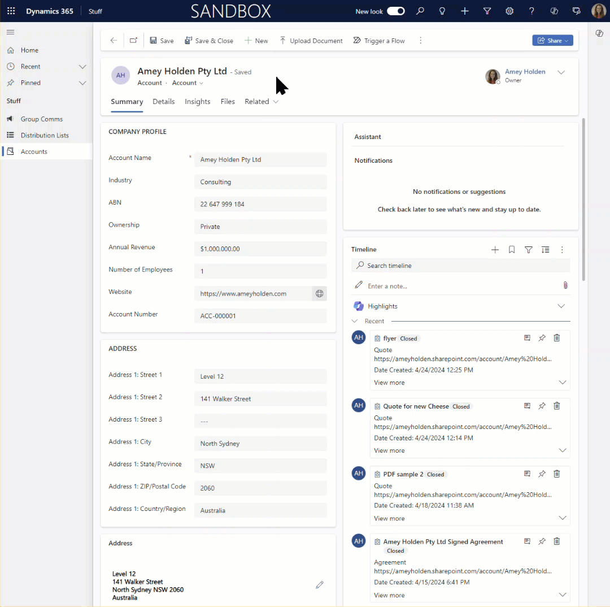Filter the timeline using the funnel icon
This screenshot has height=607, width=610.
(x=529, y=249)
